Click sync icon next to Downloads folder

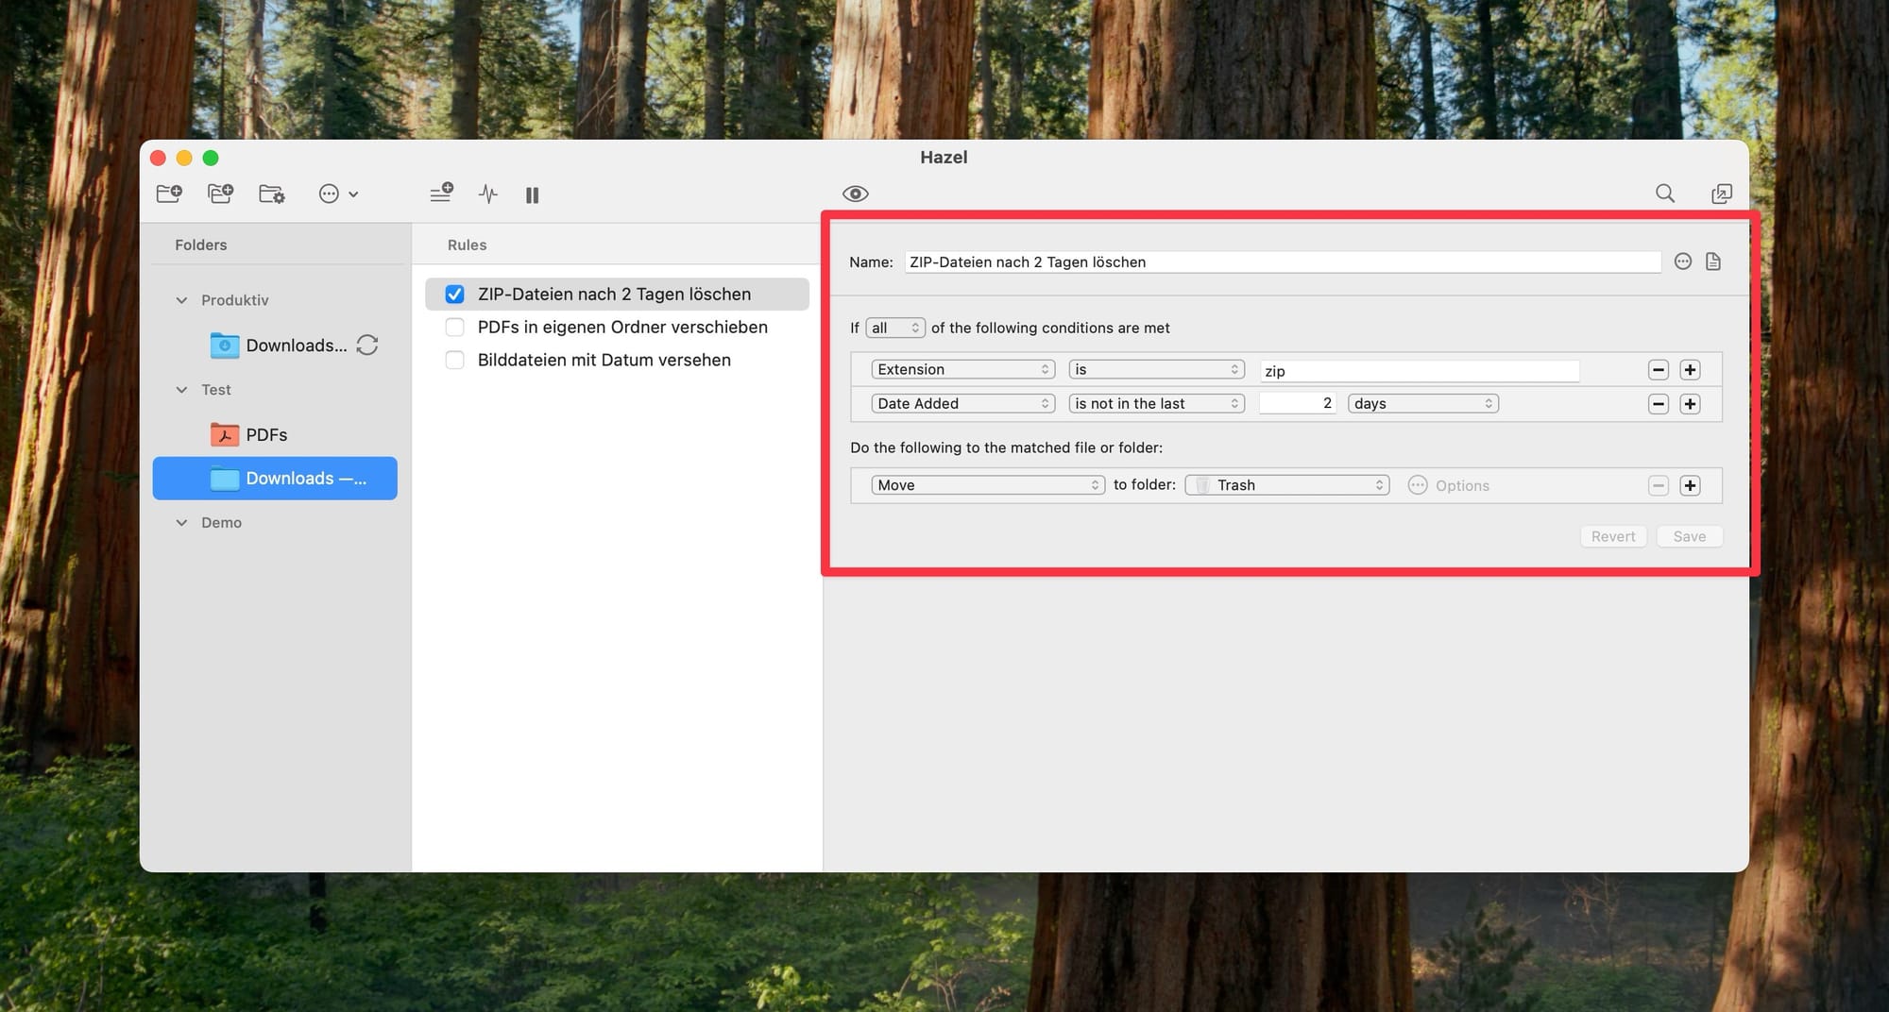point(367,345)
